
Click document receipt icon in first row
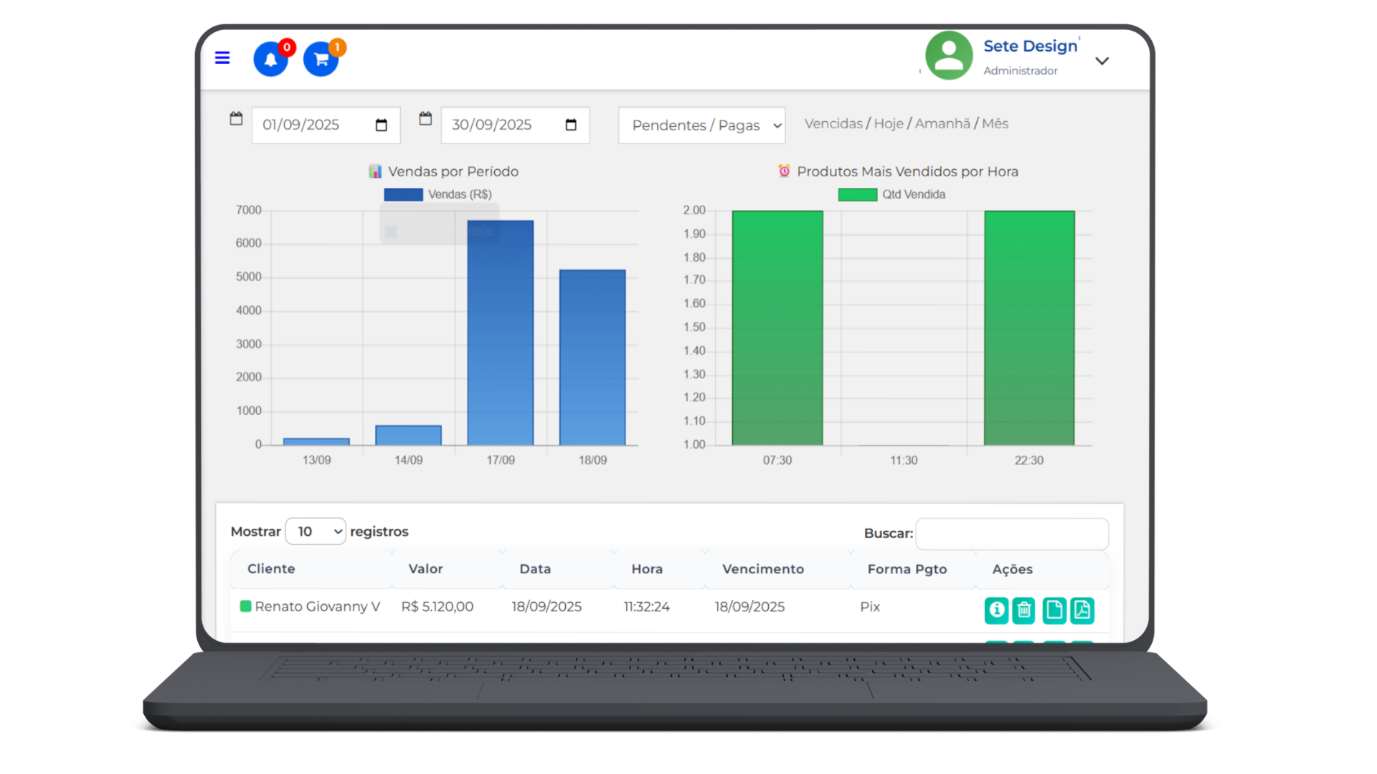tap(1054, 610)
